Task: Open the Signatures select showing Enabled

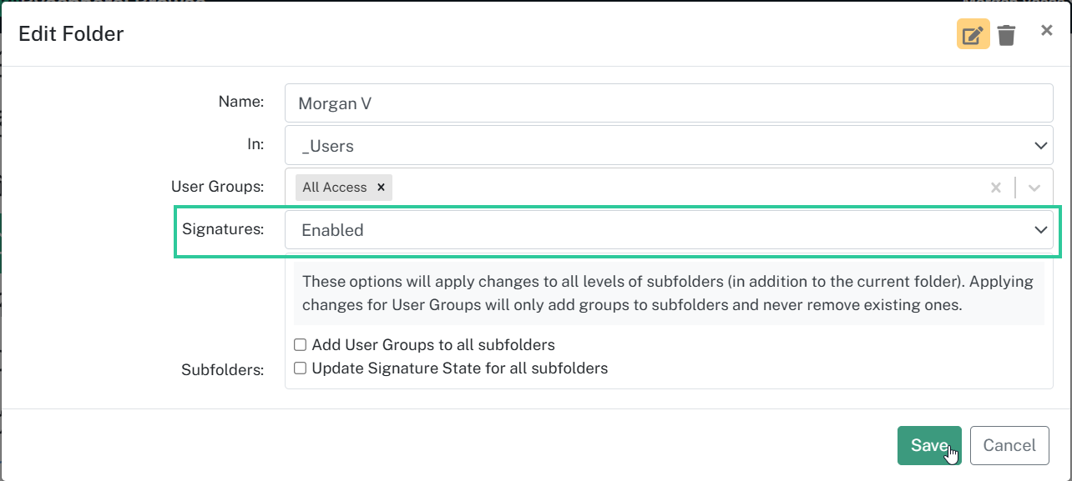Action: coord(669,230)
